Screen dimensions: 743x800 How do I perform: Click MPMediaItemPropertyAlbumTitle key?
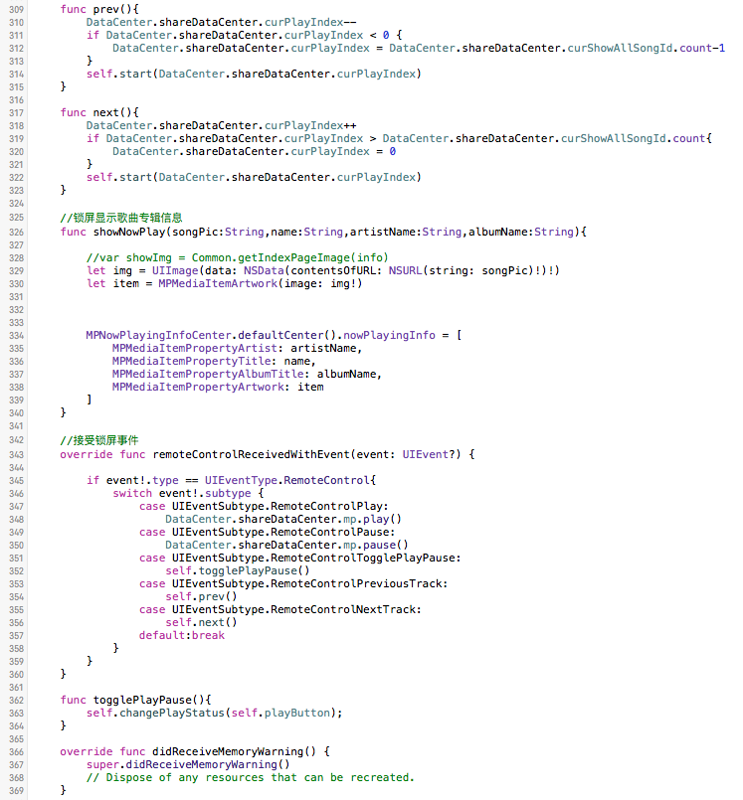(208, 374)
